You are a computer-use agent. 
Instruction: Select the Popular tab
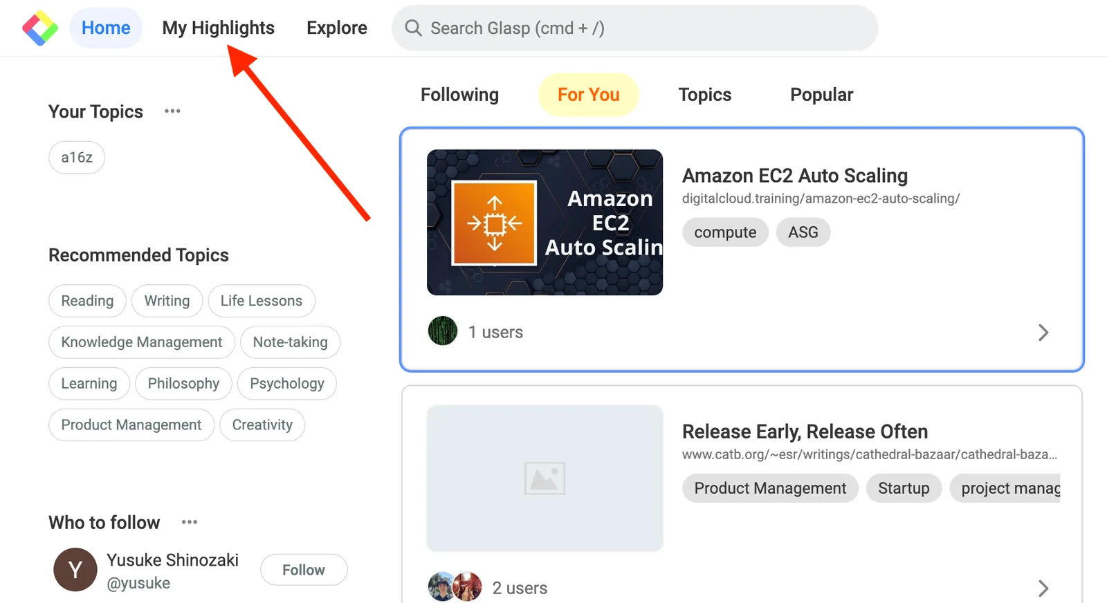(x=821, y=95)
